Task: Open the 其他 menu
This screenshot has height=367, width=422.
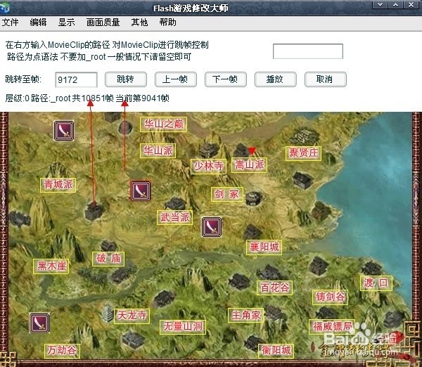Action: pos(139,22)
